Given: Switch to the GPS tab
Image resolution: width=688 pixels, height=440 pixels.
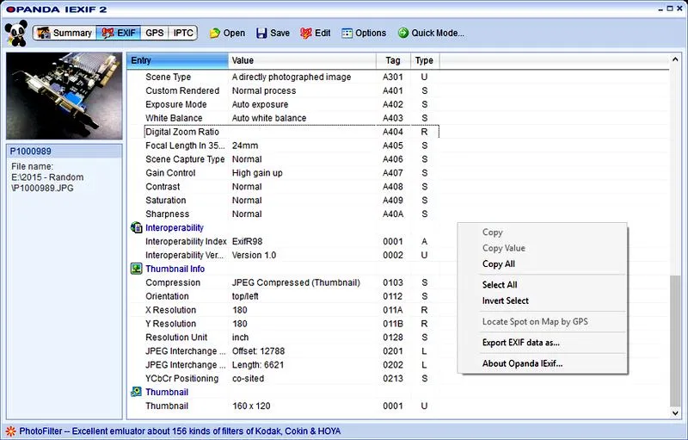Looking at the screenshot, I should click(155, 33).
